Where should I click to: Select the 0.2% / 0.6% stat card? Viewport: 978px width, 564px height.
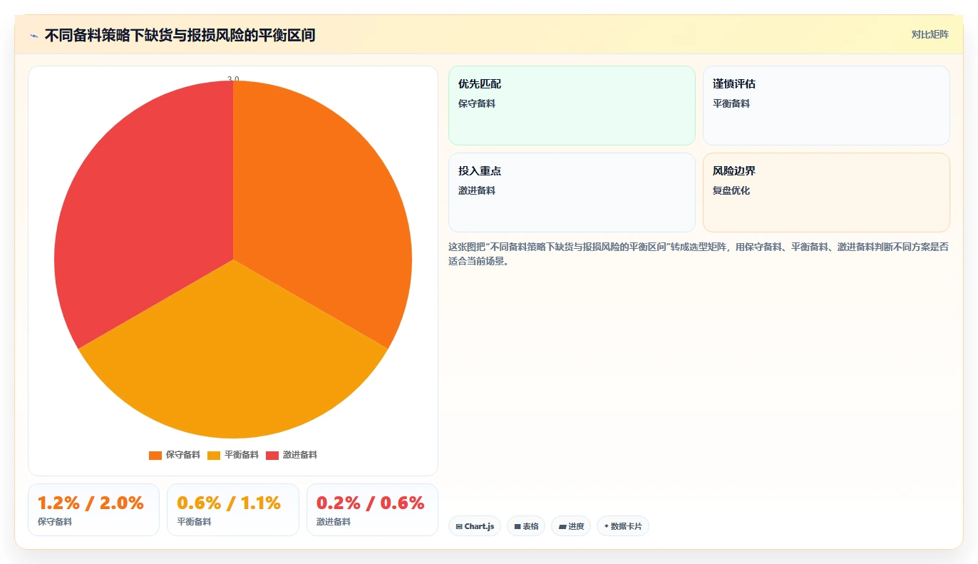(x=372, y=510)
